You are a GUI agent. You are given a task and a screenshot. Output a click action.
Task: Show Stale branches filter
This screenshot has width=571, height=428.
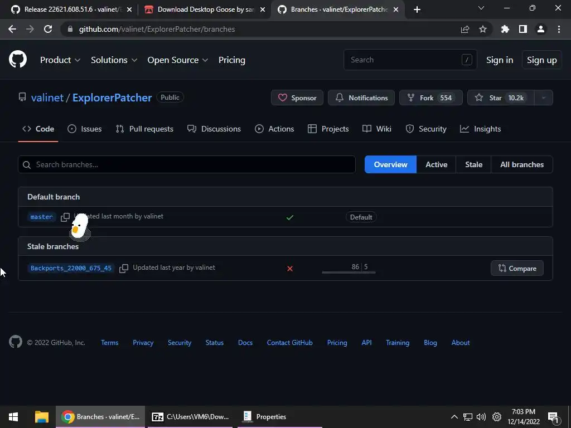pyautogui.click(x=473, y=164)
